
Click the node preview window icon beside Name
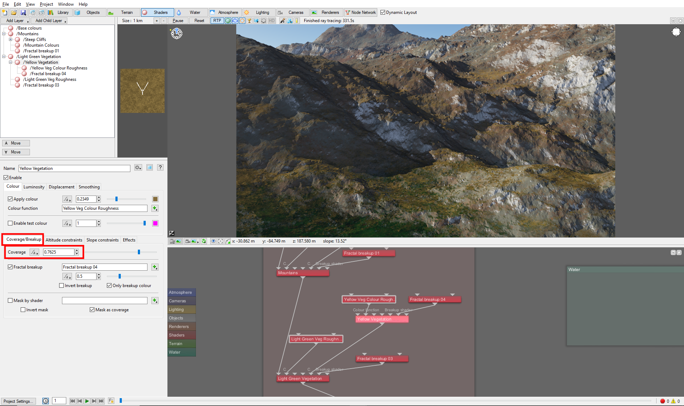(150, 167)
